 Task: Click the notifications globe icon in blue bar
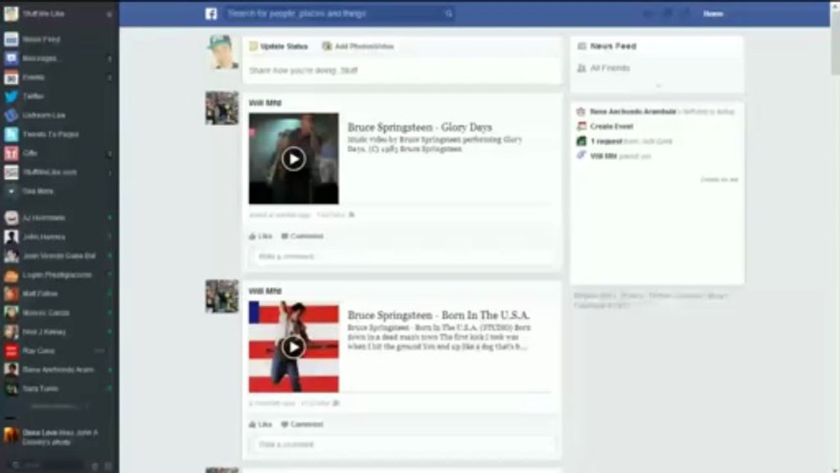point(685,14)
